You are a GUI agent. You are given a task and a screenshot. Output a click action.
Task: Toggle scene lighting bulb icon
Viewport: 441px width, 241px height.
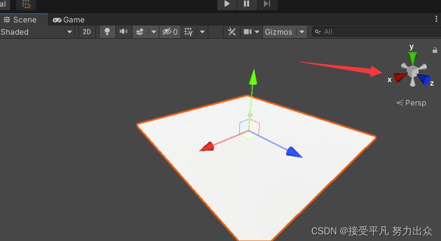(x=107, y=32)
